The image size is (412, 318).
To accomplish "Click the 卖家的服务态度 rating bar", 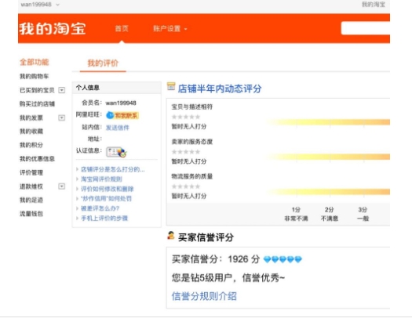I will tap(328, 157).
